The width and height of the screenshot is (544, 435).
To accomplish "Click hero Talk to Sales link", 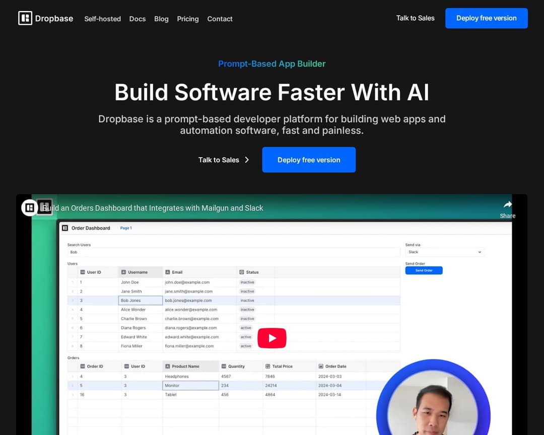I will [219, 160].
